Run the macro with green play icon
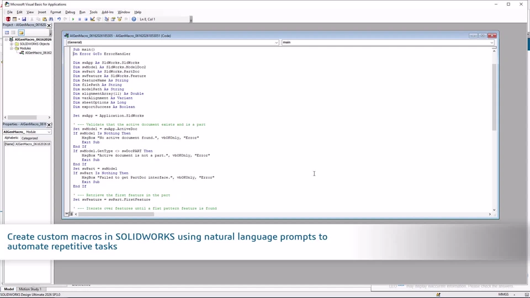The image size is (530, 298). coord(73,19)
